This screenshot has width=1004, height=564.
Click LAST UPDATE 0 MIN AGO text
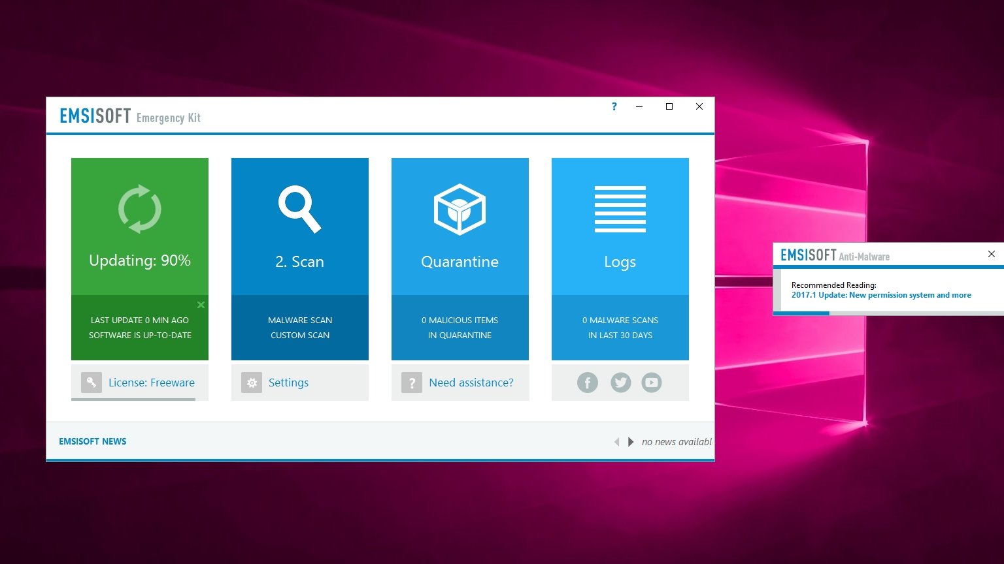pyautogui.click(x=140, y=320)
